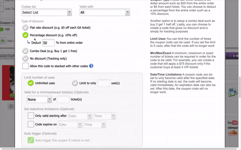Check Only valid starting after box
241x150 pixels.
pyautogui.click(x=31, y=116)
